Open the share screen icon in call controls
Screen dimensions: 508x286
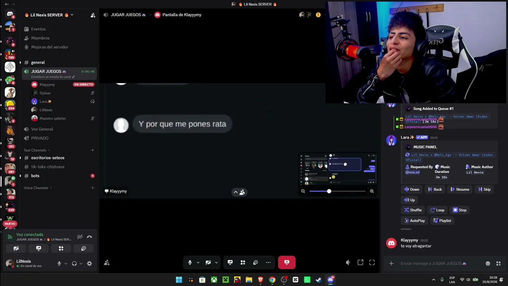pos(230,262)
